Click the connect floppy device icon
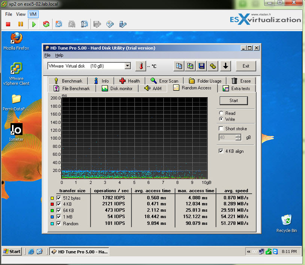The width and height of the screenshot is (305, 265). [x=97, y=24]
